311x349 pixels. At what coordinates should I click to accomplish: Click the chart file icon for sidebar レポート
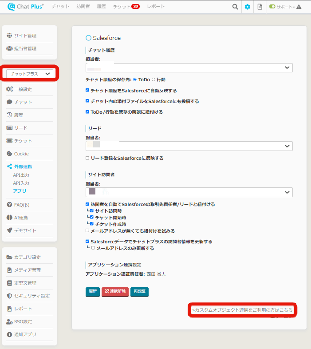point(9,309)
